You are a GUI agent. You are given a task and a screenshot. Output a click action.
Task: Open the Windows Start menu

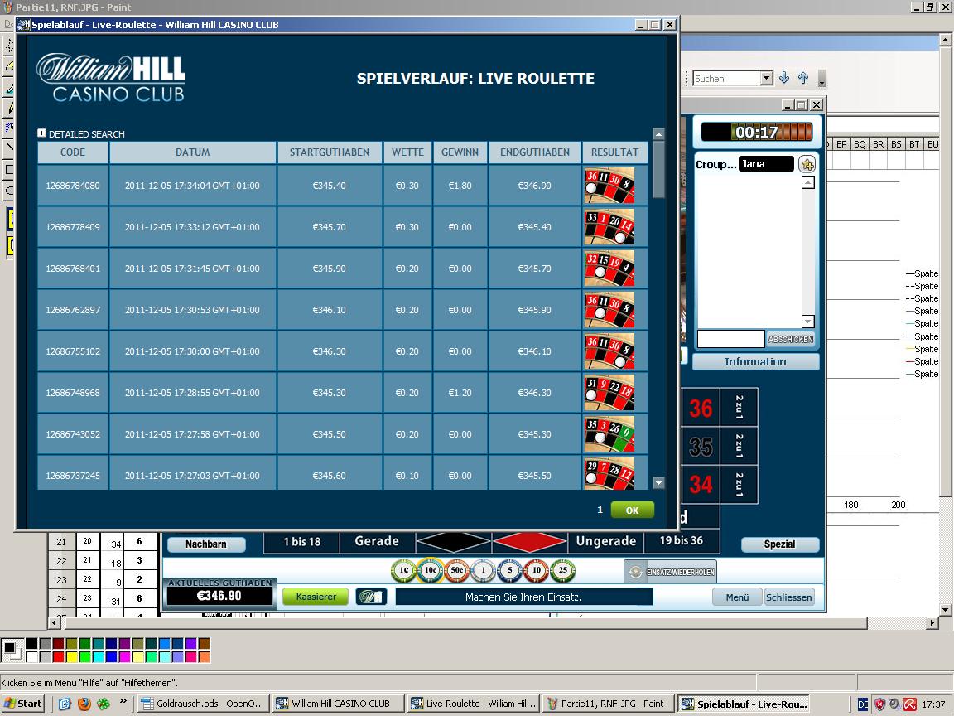(22, 704)
